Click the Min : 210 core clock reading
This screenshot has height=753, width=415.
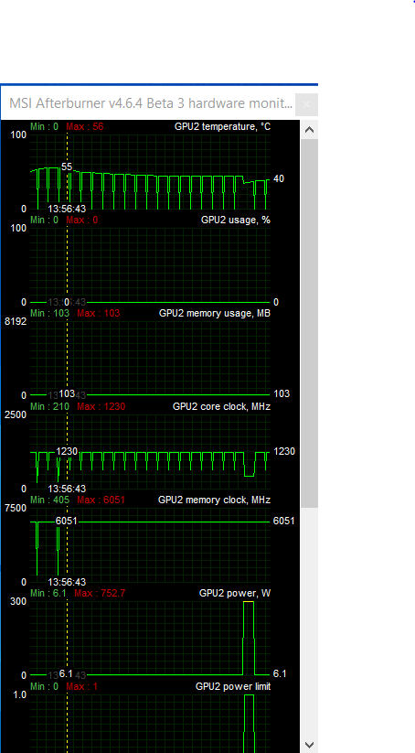pos(50,407)
